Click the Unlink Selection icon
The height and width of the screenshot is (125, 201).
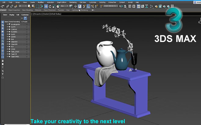[x=12, y=6]
